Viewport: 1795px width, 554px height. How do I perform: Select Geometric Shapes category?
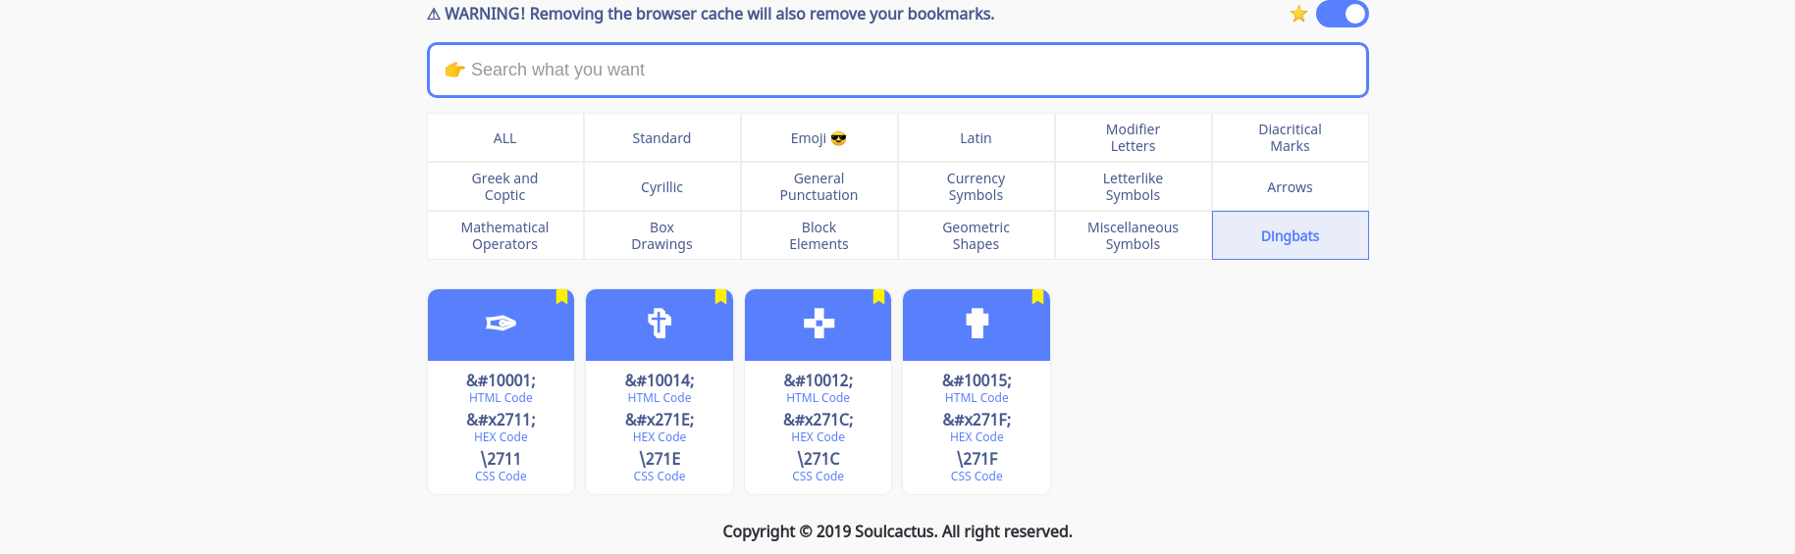tap(977, 235)
